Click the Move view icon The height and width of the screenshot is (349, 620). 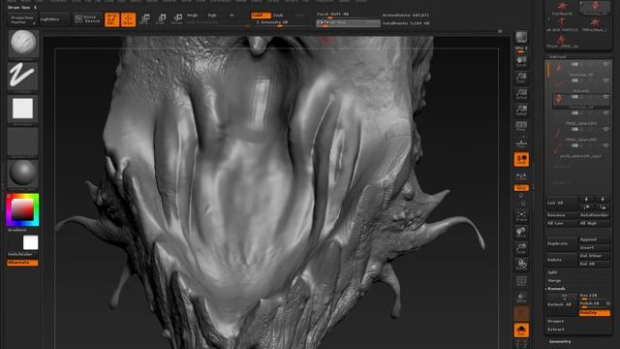[521, 233]
